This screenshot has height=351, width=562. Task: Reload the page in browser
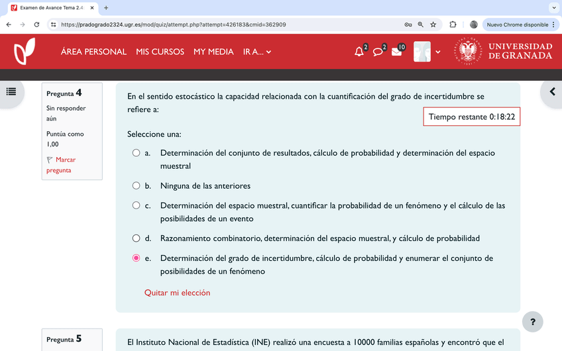point(36,25)
